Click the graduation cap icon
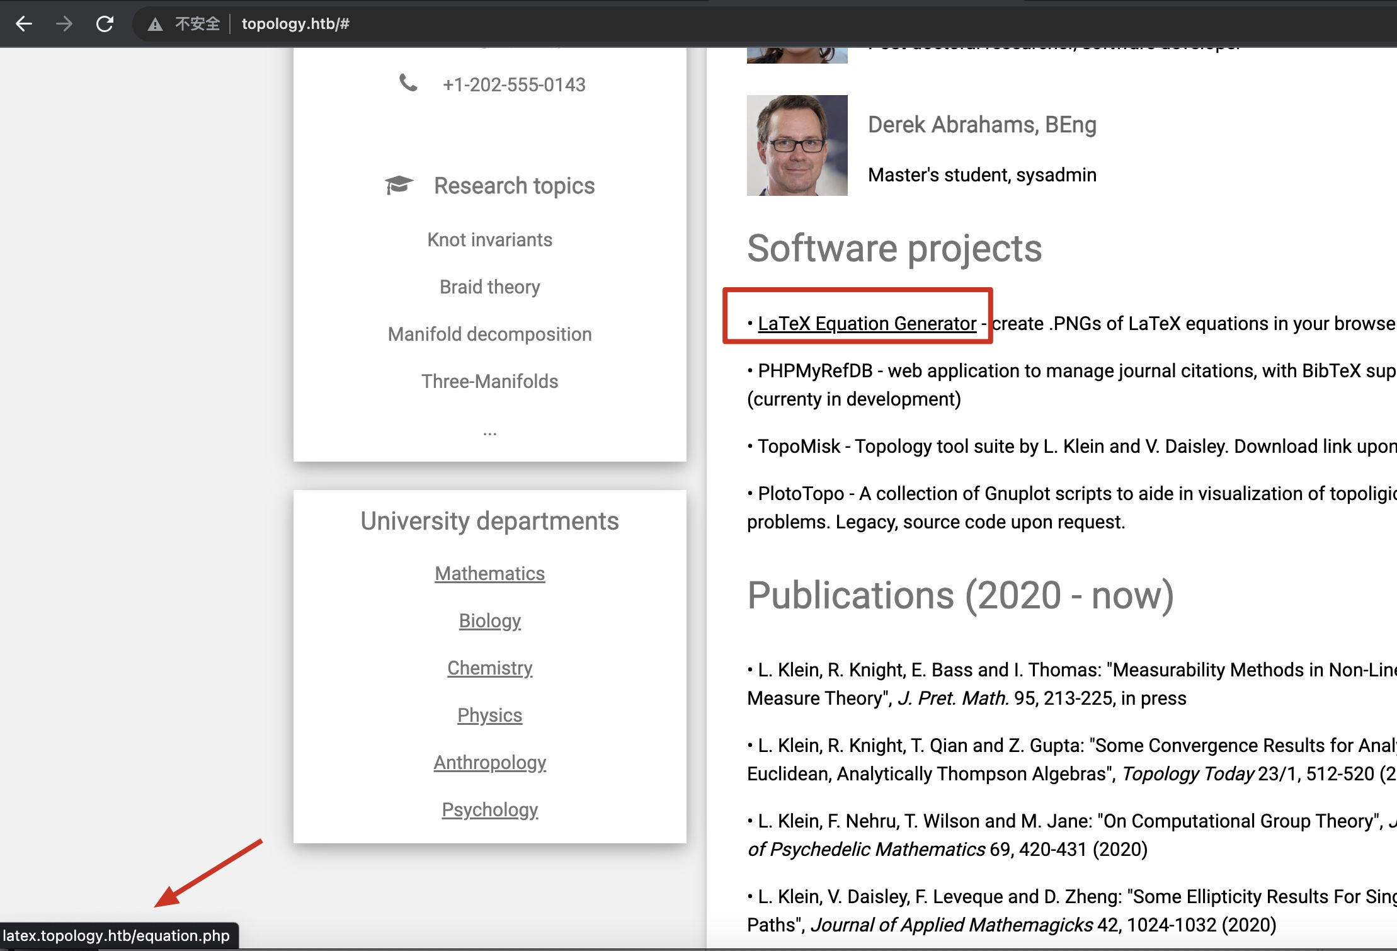This screenshot has height=951, width=1397. 399,185
